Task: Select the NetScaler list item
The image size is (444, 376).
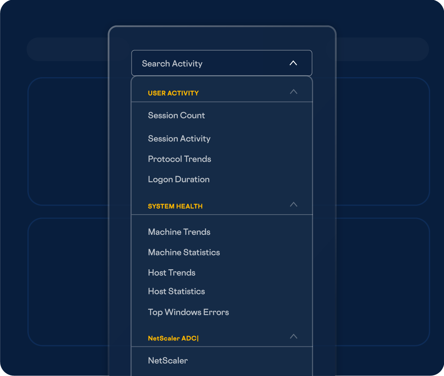Action: [168, 361]
